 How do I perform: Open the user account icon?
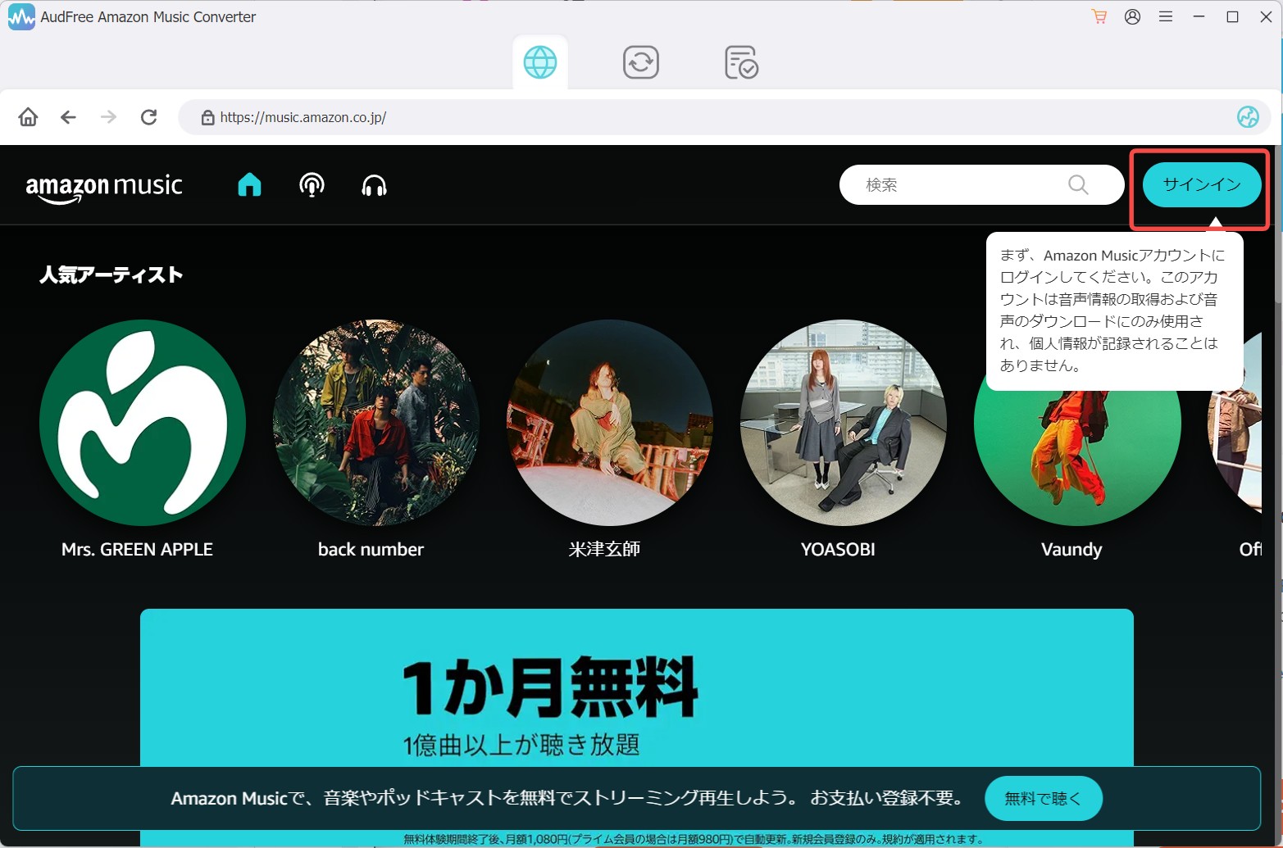pos(1132,16)
